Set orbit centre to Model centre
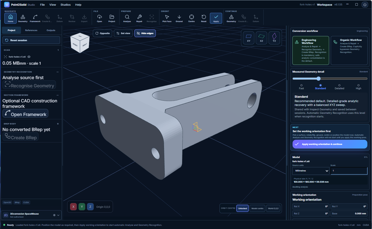 [258, 208]
